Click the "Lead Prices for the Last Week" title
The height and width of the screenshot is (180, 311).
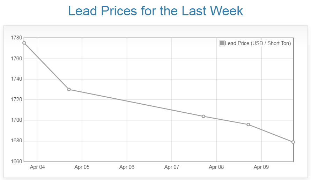pyautogui.click(x=155, y=11)
